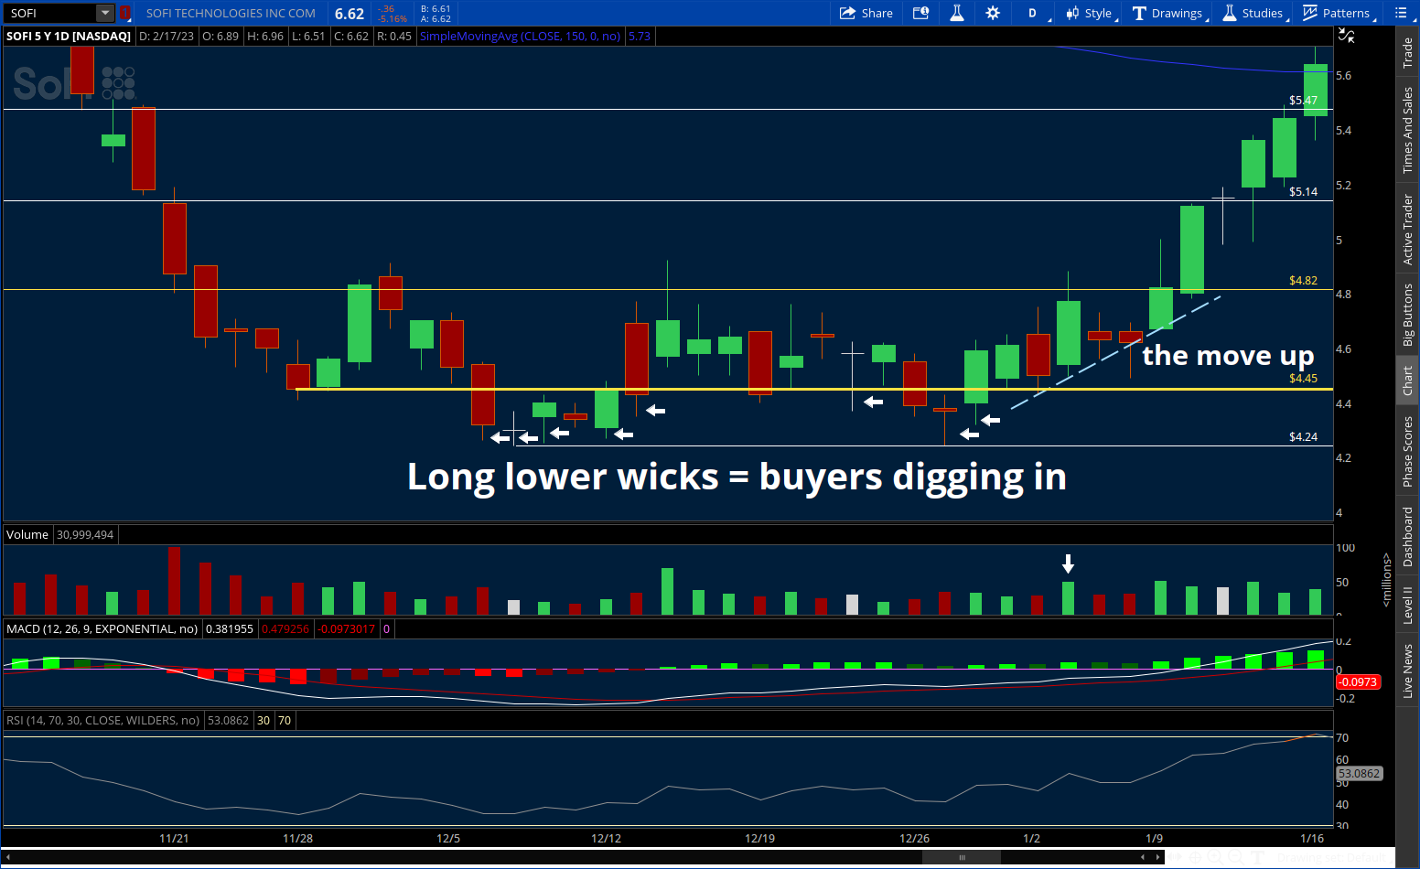
Task: Click the Share button
Action: pyautogui.click(x=866, y=13)
